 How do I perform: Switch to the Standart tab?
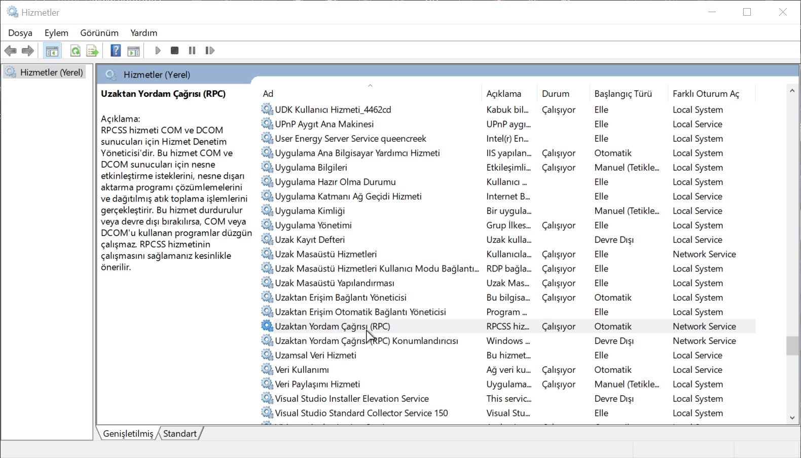180,434
